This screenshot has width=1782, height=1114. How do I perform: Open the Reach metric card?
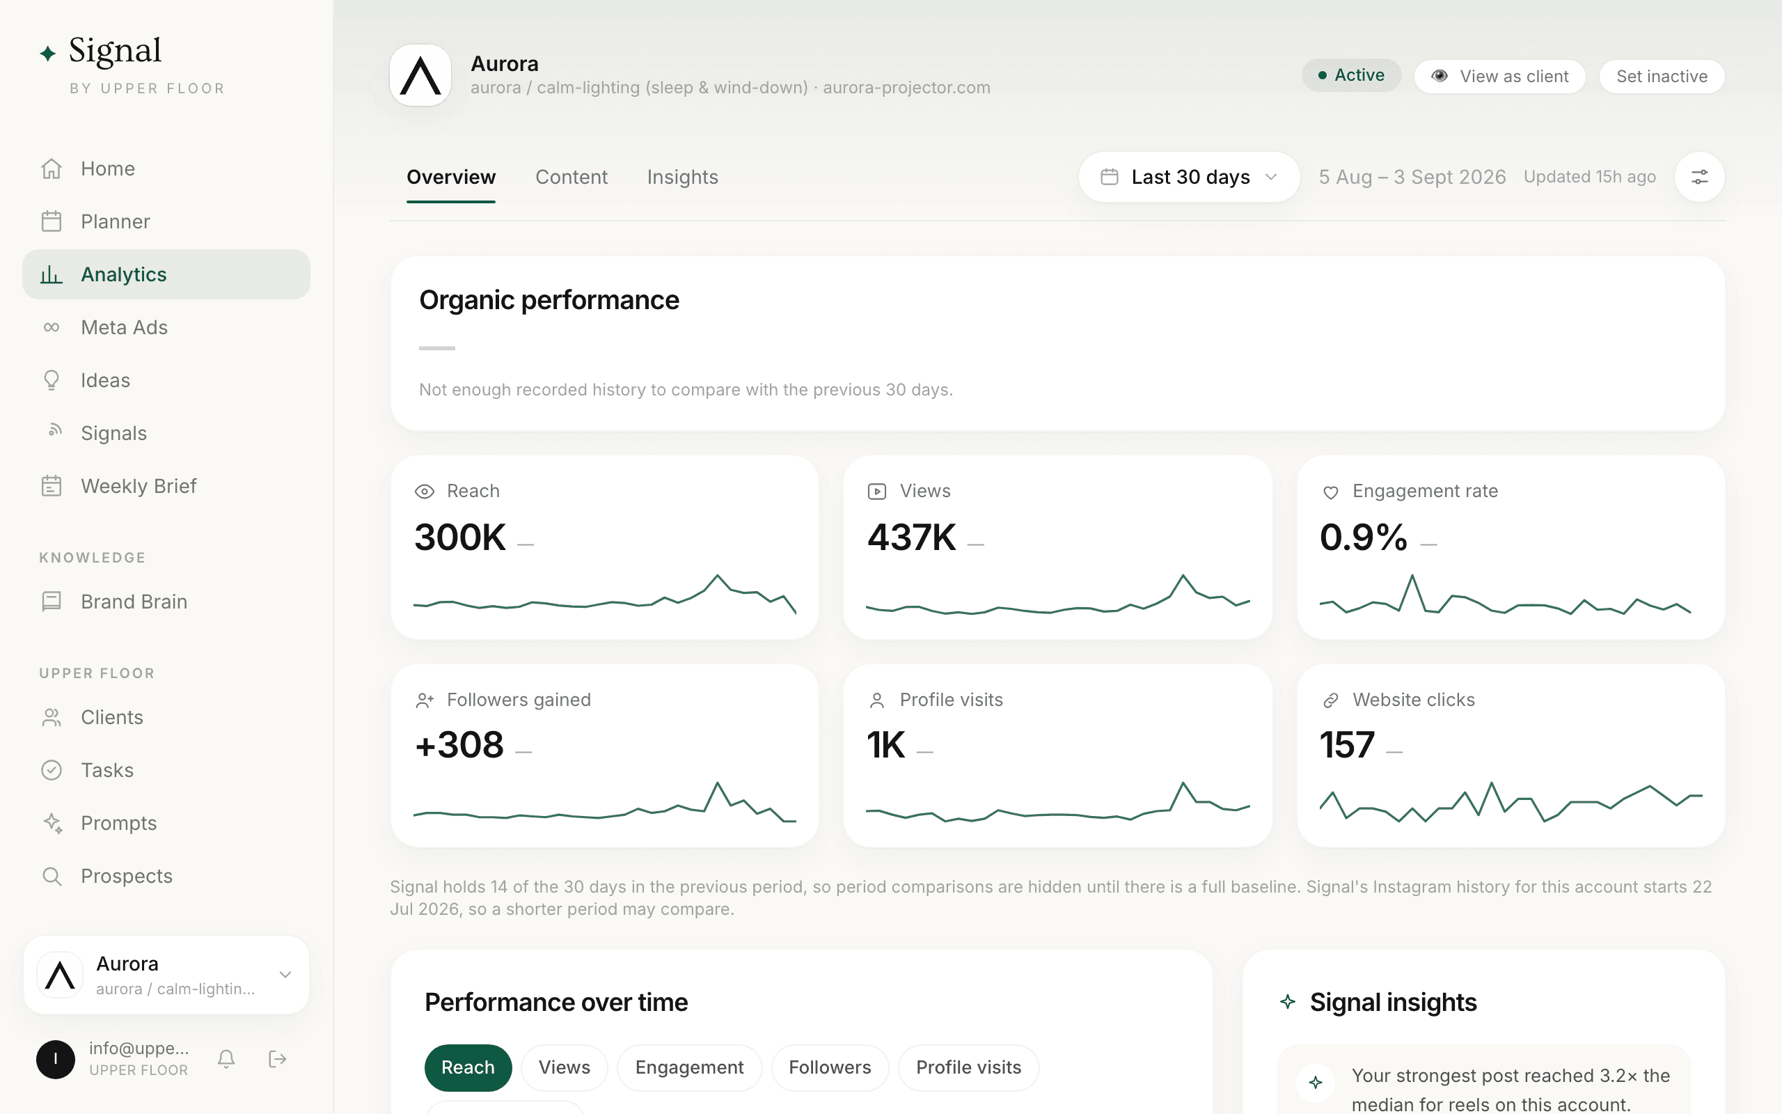click(604, 547)
